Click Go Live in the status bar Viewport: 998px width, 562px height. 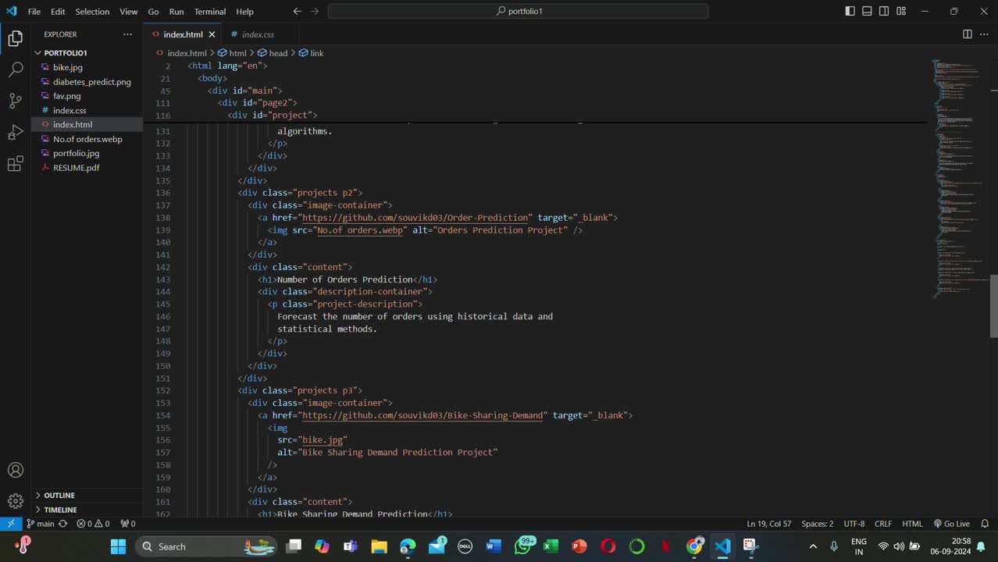(952, 524)
